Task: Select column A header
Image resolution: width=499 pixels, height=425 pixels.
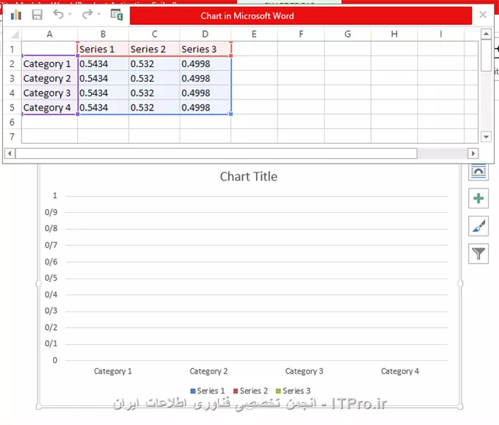Action: point(49,34)
